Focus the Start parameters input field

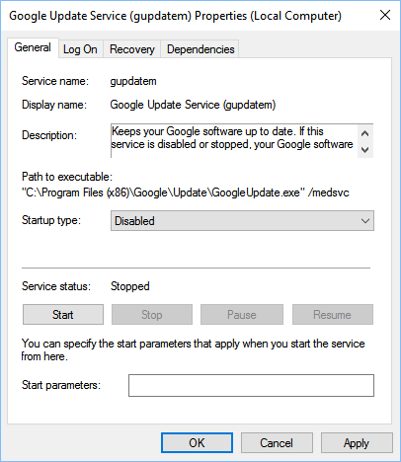tap(251, 385)
